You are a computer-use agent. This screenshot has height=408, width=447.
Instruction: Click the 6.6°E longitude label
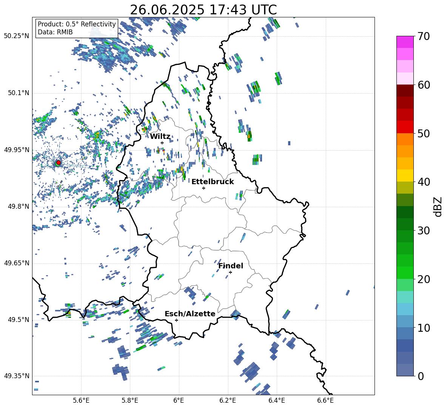click(325, 400)
